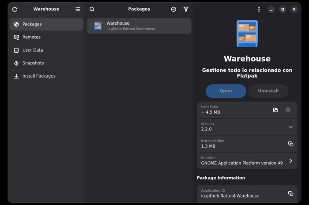Go to the Remotes page
The width and height of the screenshot is (309, 205).
point(46,37)
